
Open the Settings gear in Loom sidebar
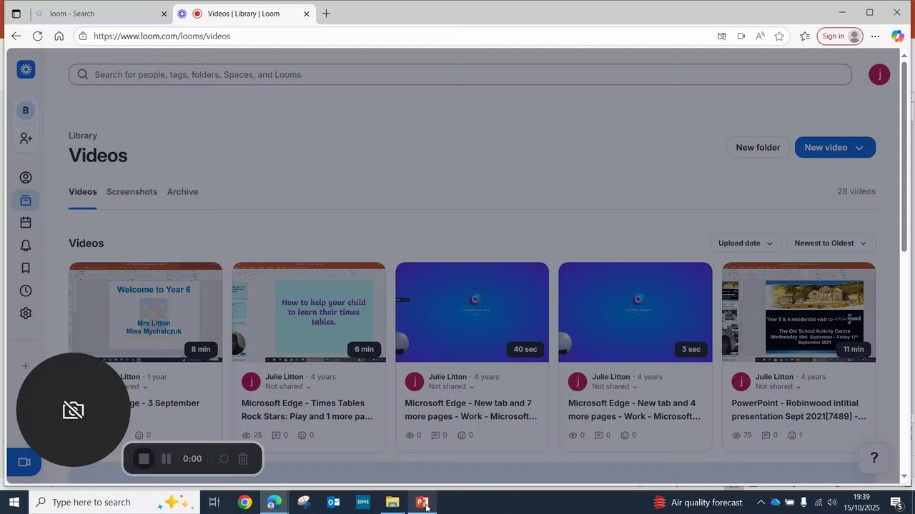tap(26, 313)
